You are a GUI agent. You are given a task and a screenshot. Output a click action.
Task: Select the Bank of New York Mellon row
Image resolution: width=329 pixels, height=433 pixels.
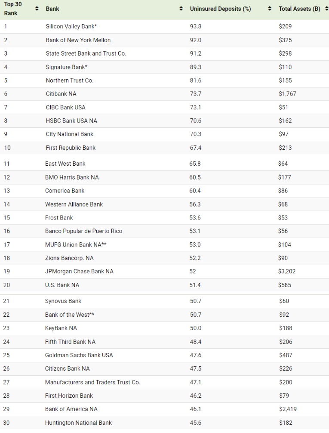[78, 40]
